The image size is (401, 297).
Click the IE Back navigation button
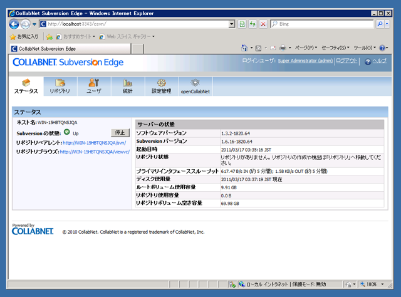[14, 24]
